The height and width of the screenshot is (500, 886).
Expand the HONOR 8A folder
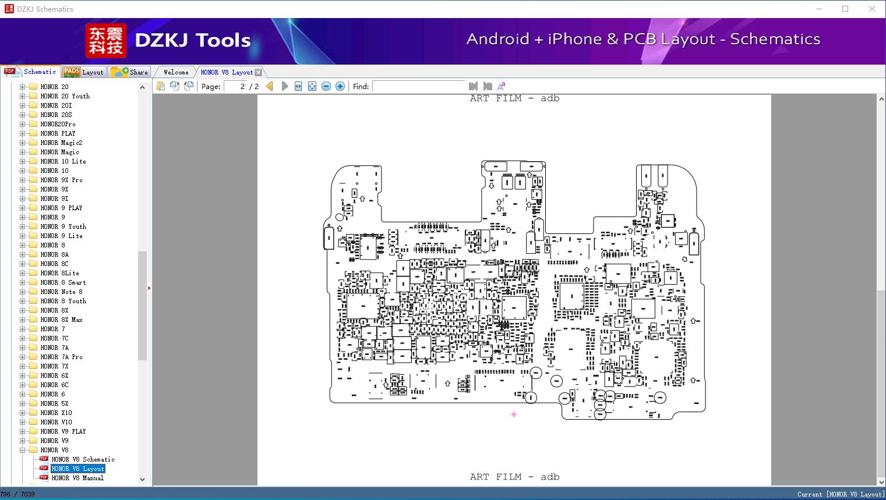coord(23,254)
